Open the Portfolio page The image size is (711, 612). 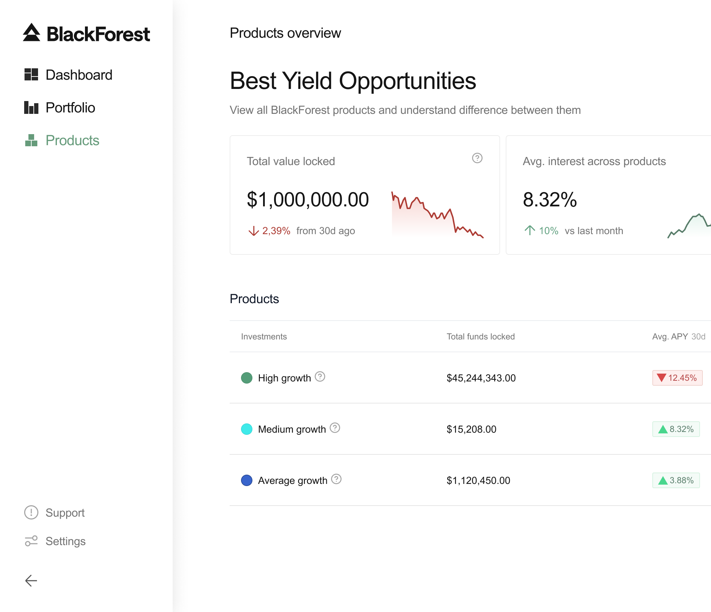click(x=70, y=107)
